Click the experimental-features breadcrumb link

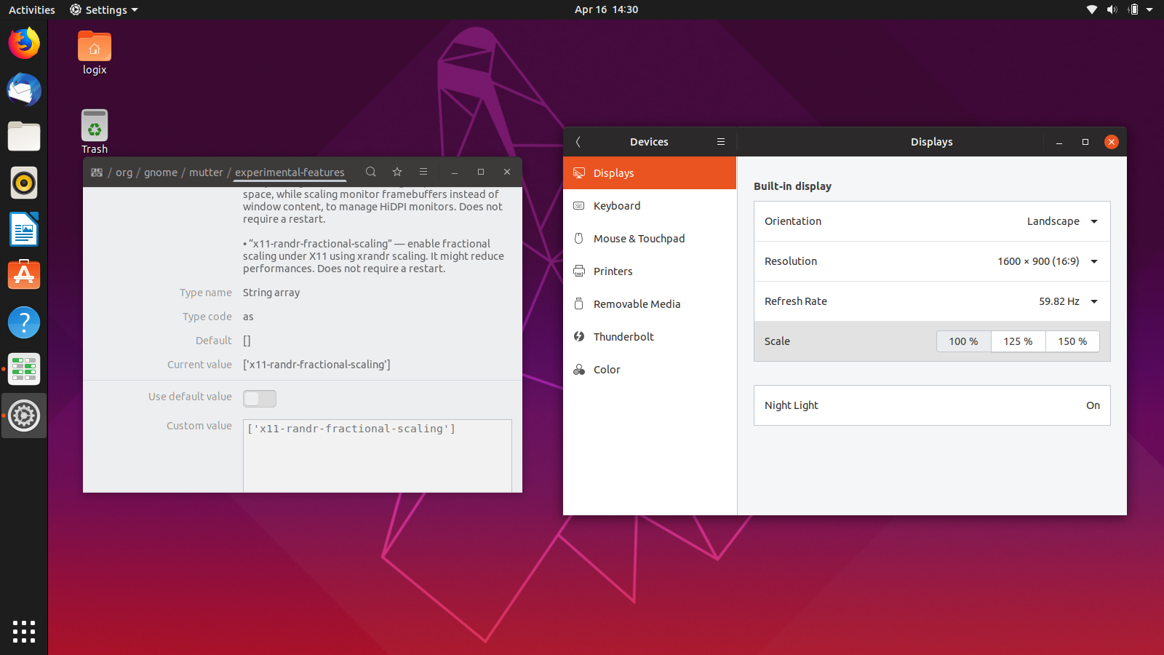pos(289,172)
